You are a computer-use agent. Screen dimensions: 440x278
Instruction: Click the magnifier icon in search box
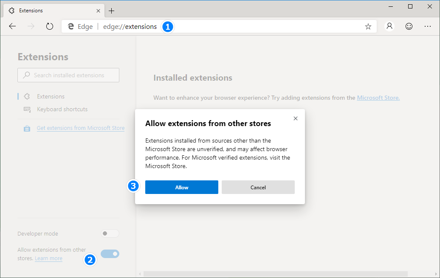26,75
